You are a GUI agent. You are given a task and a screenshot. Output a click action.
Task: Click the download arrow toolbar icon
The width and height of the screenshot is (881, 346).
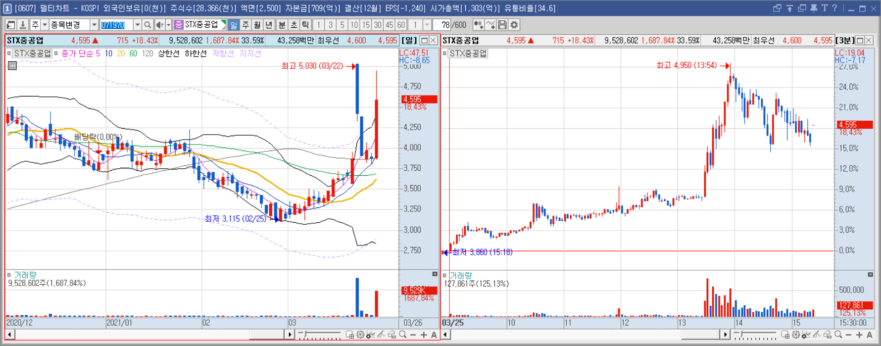click(23, 25)
